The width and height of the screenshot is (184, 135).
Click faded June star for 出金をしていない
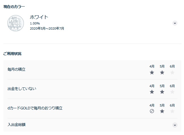(x=172, y=92)
